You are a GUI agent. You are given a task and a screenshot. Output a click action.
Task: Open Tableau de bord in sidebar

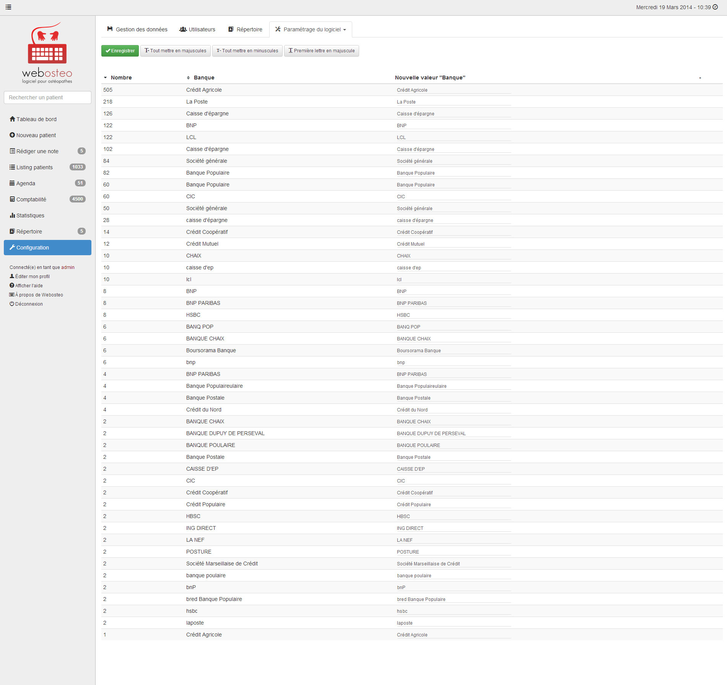click(47, 119)
